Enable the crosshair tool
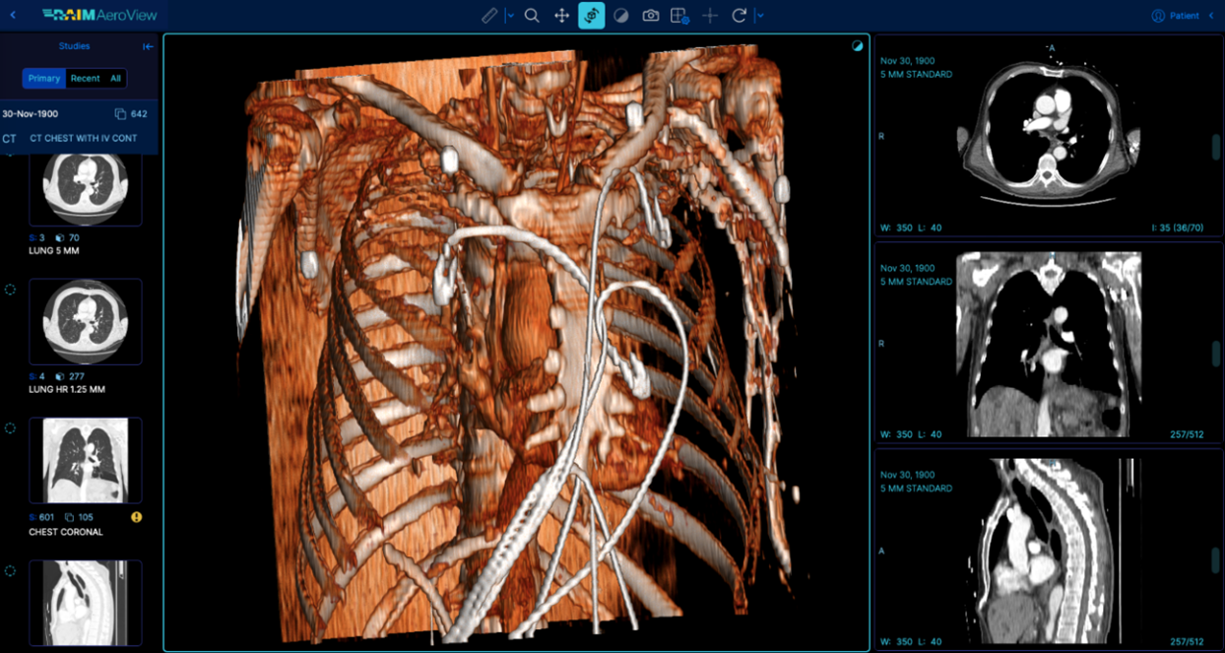The width and height of the screenshot is (1225, 653). click(710, 16)
